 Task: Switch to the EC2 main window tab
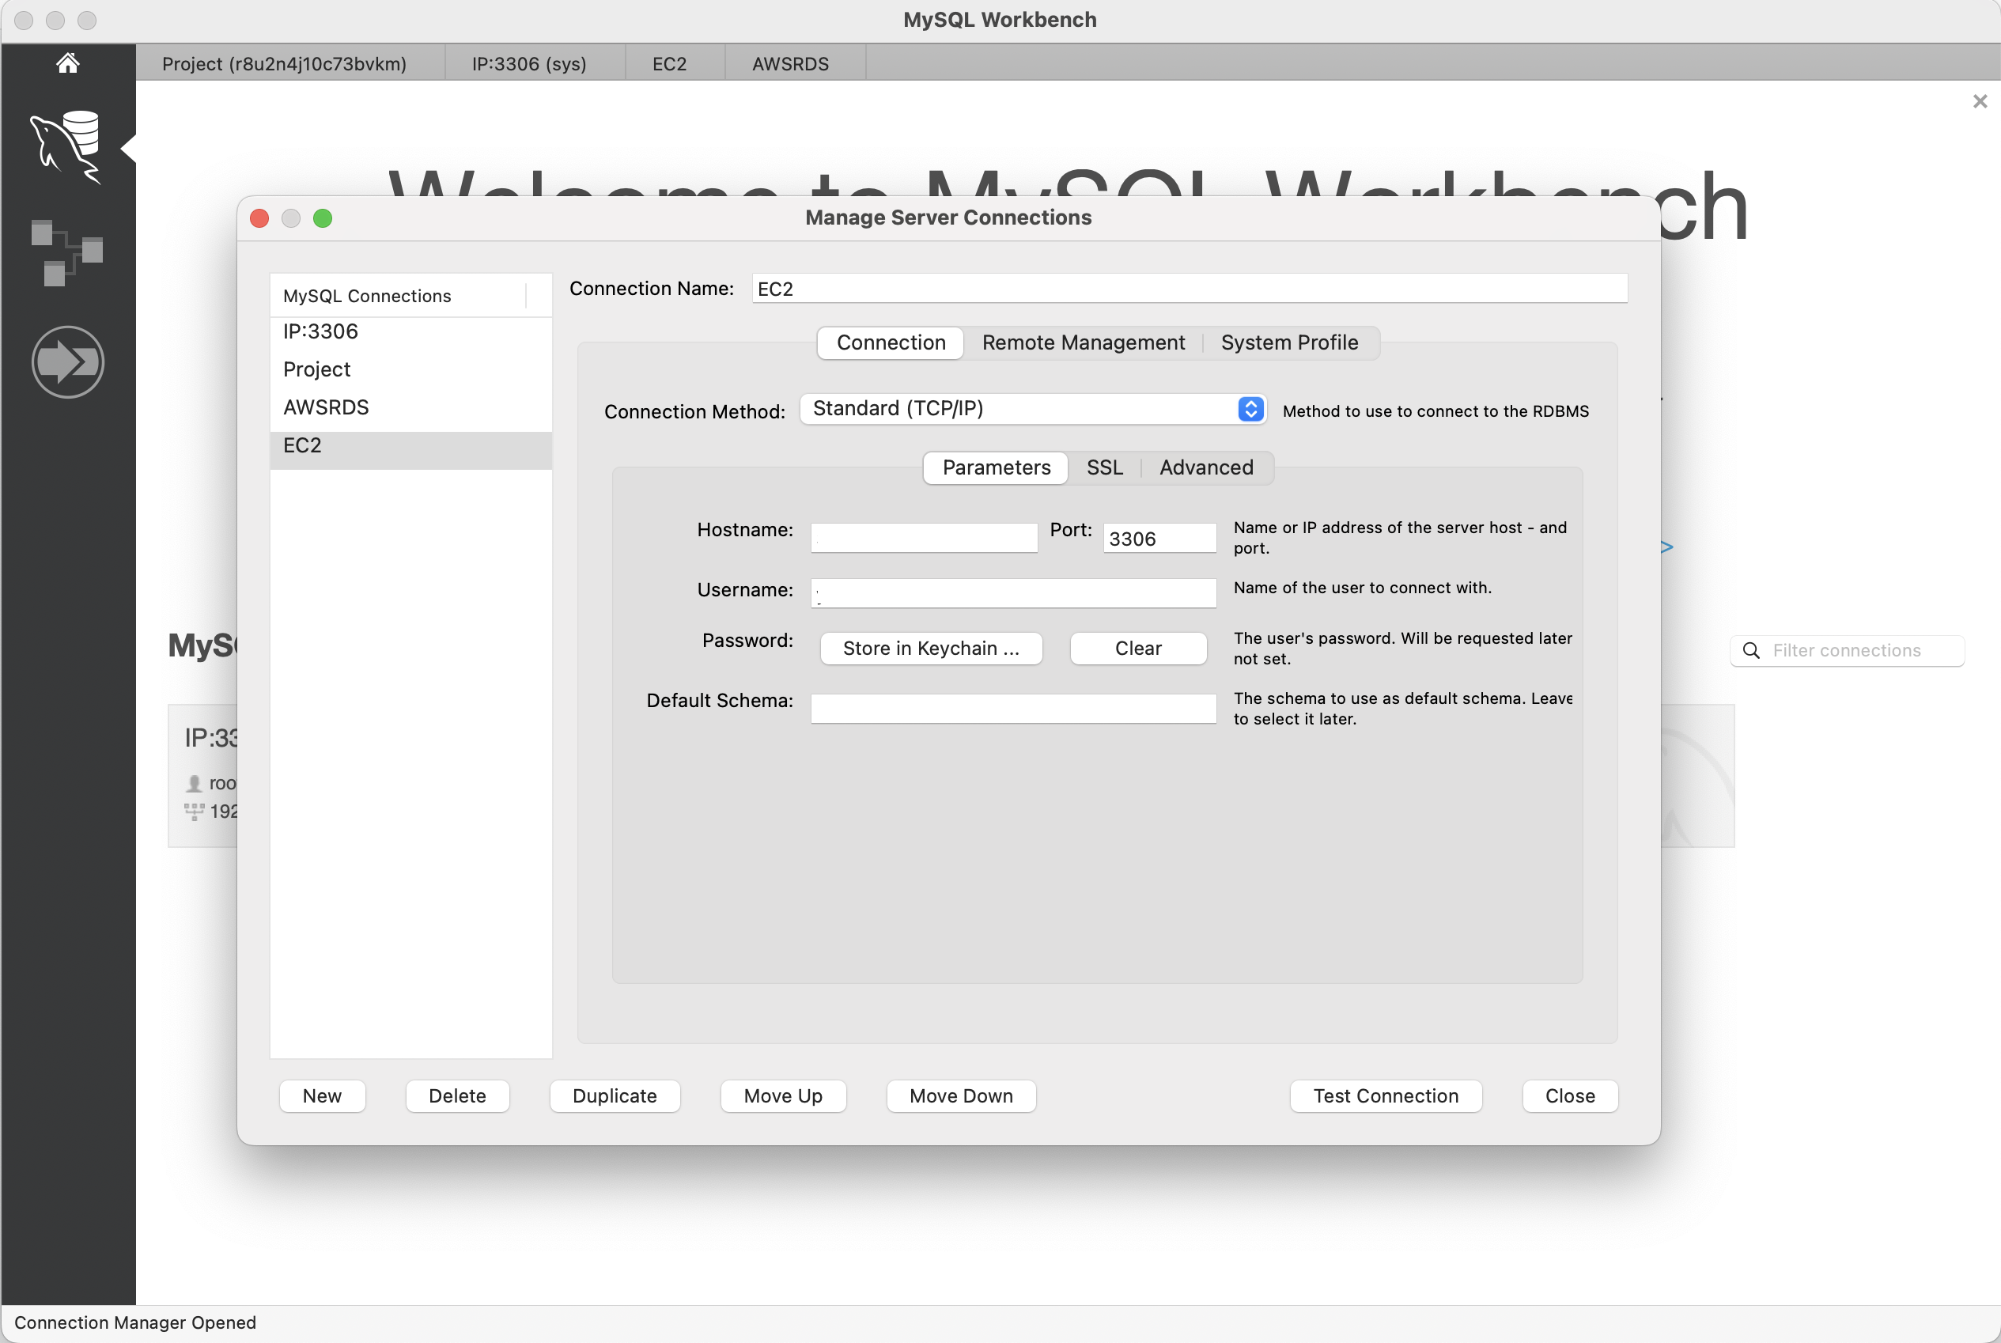coord(670,63)
